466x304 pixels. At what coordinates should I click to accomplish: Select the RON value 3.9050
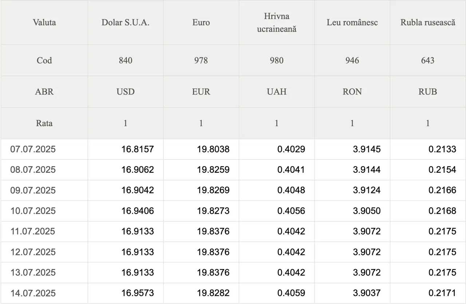pyautogui.click(x=367, y=211)
